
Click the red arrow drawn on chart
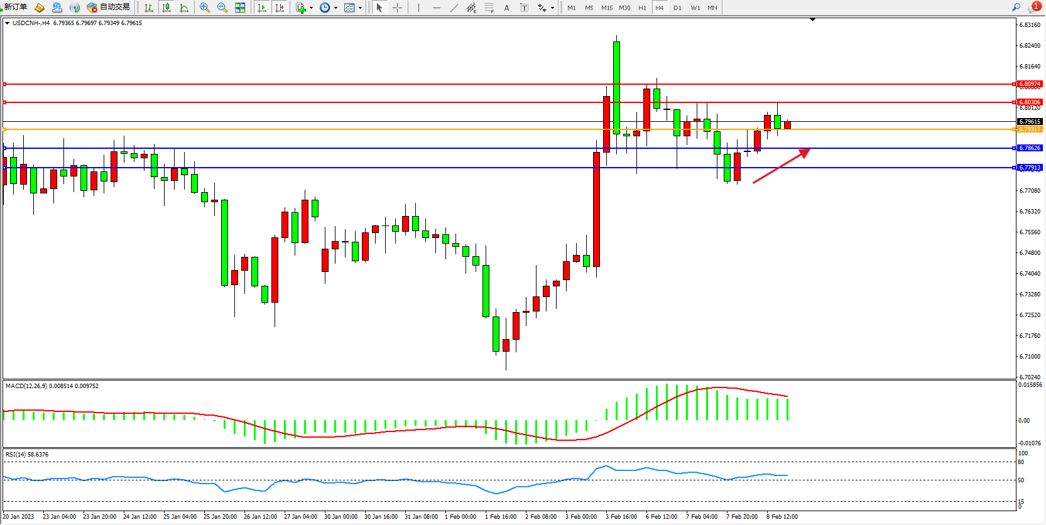tap(781, 166)
